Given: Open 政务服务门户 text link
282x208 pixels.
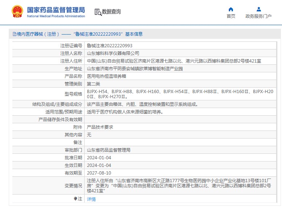Looking at the screenshot, I should pos(258,16).
